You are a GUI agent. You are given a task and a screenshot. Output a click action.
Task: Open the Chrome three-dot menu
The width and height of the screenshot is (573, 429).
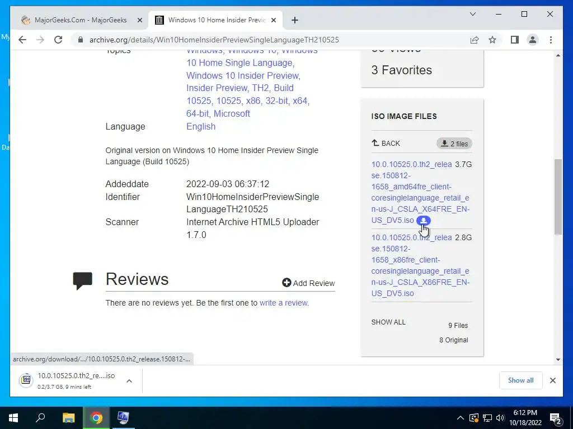(x=551, y=40)
